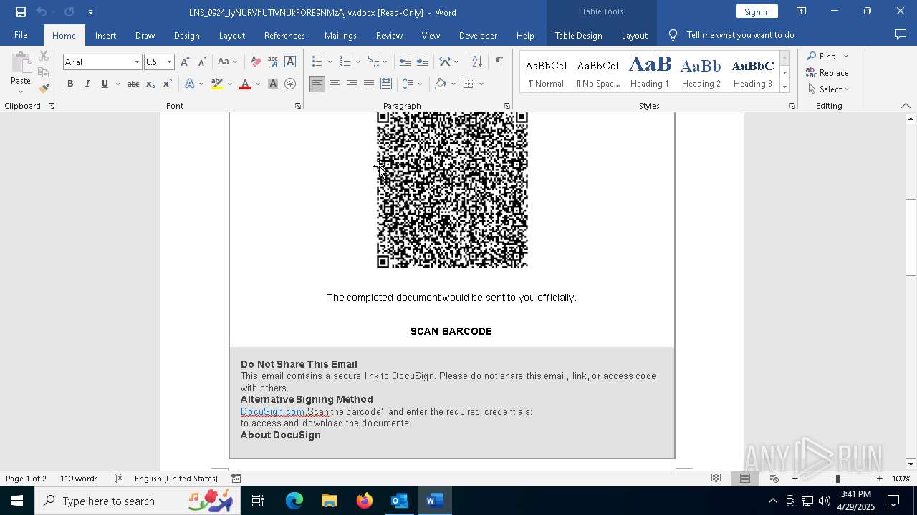Apply the No Spacing style
Viewport: 917px width, 515px height.
tap(598, 72)
